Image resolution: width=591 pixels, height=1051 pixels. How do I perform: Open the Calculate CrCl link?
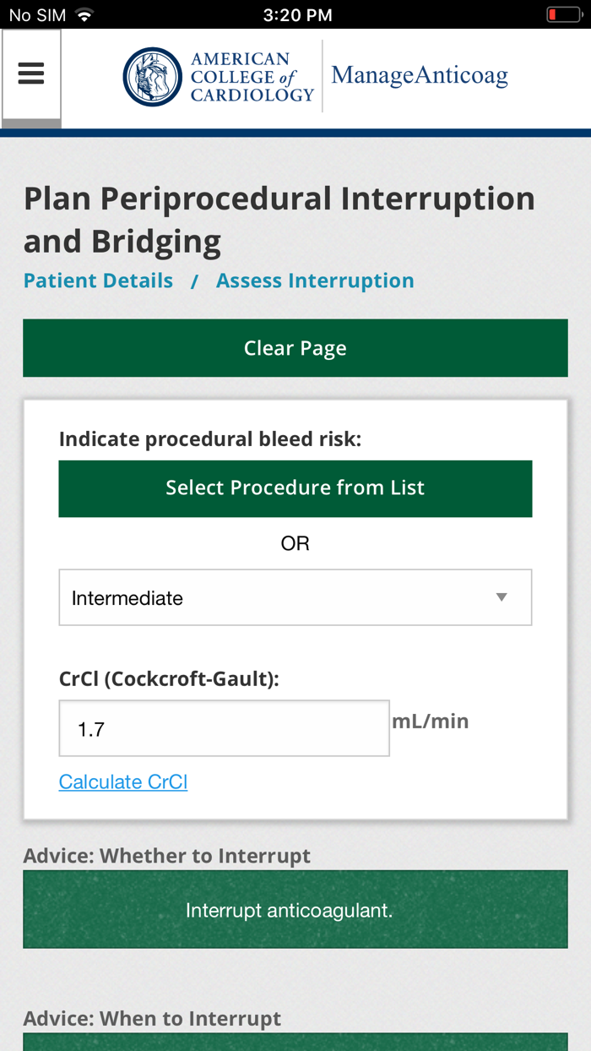(123, 781)
